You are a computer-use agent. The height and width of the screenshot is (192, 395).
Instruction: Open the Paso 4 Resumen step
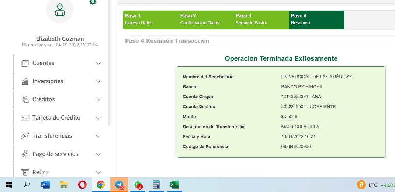click(316, 19)
